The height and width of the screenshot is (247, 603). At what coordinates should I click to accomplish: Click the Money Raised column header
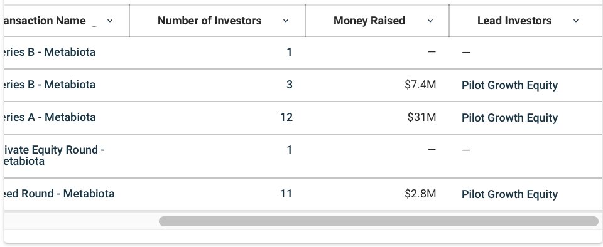point(369,21)
